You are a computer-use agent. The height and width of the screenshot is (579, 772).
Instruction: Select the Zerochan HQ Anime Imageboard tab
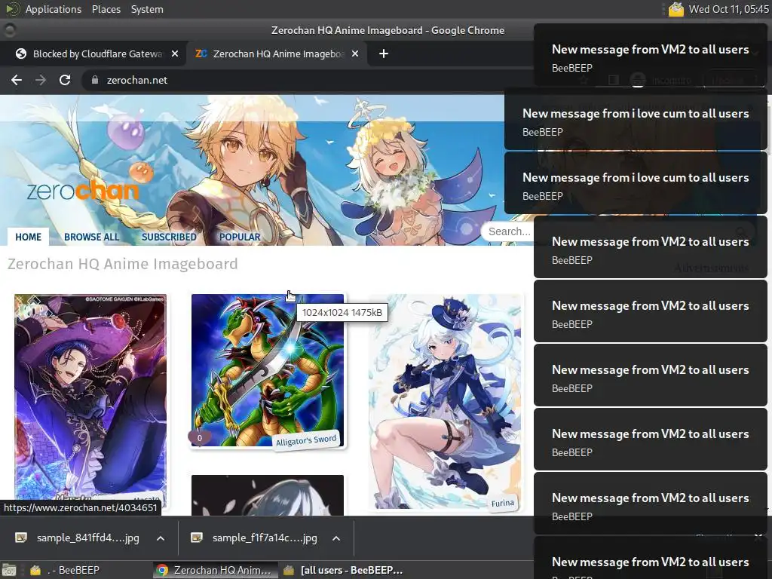(x=277, y=54)
